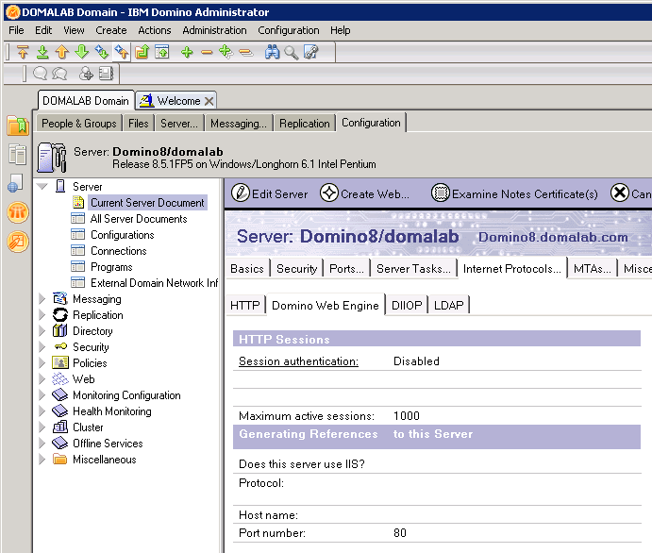The height and width of the screenshot is (553, 652).
Task: Click the collapse-all double minus icon
Action: (x=246, y=52)
